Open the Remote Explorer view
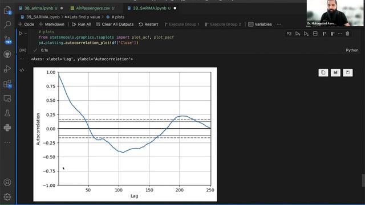This screenshot has height=205, width=365. [7, 99]
